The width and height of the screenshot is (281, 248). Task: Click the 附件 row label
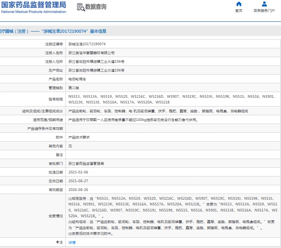(59, 138)
